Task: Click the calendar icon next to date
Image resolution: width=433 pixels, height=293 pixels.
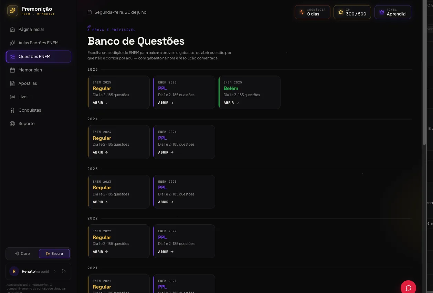Action: pyautogui.click(x=90, y=12)
